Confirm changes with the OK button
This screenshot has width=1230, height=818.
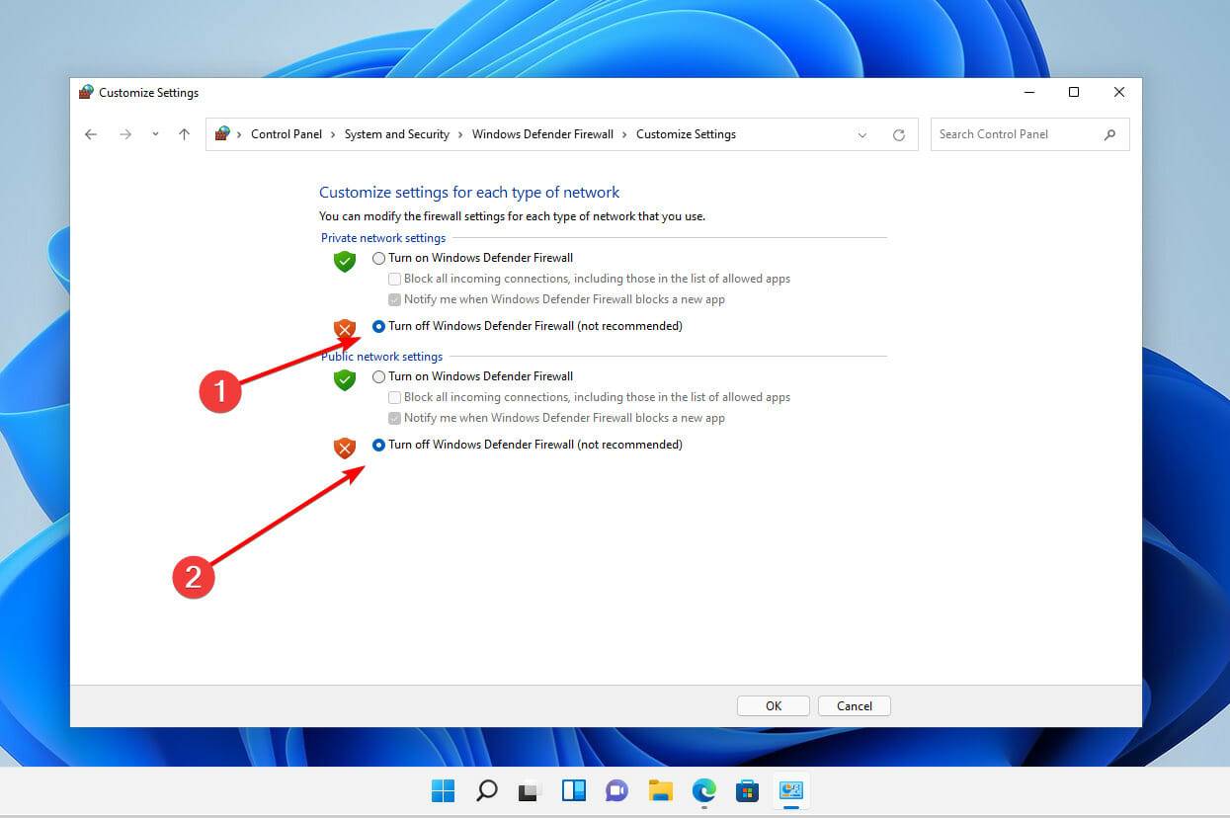pos(774,705)
